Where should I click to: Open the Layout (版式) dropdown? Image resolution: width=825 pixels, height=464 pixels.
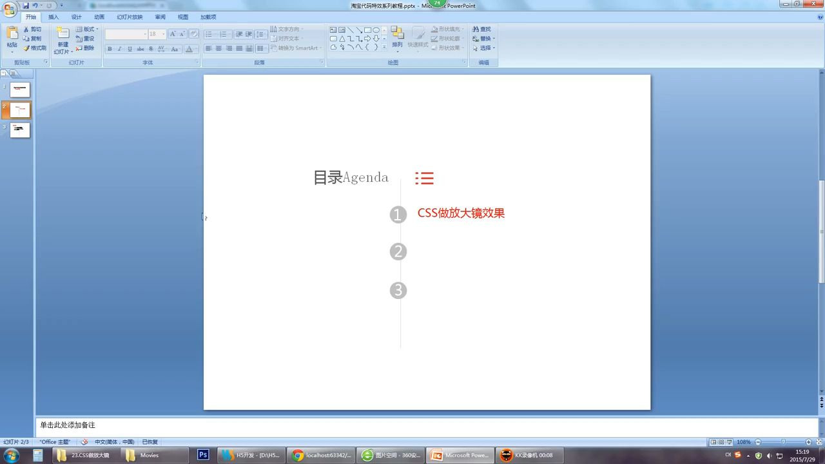pyautogui.click(x=87, y=29)
